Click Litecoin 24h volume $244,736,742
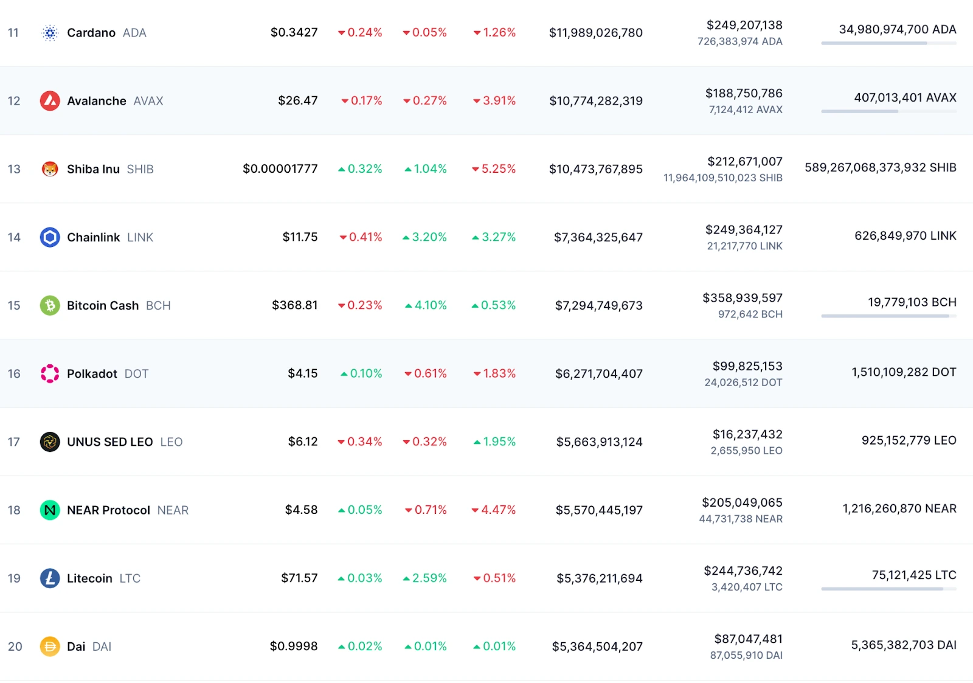The width and height of the screenshot is (973, 683). [x=743, y=570]
